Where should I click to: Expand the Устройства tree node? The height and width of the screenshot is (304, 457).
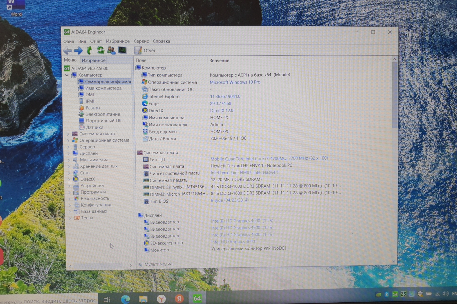(69, 186)
